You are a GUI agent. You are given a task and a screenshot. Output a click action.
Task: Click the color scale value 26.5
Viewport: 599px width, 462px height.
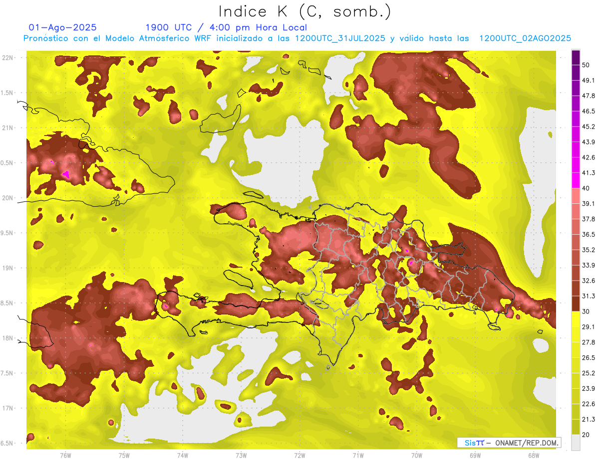pyautogui.click(x=589, y=358)
